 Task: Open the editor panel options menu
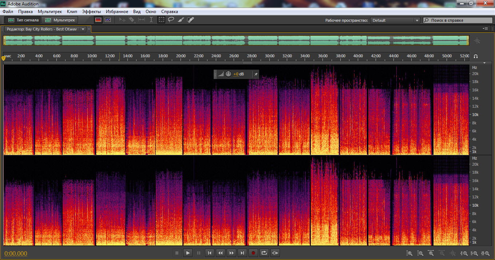coord(485,28)
